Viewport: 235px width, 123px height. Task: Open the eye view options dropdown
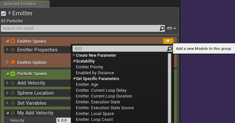point(169,28)
